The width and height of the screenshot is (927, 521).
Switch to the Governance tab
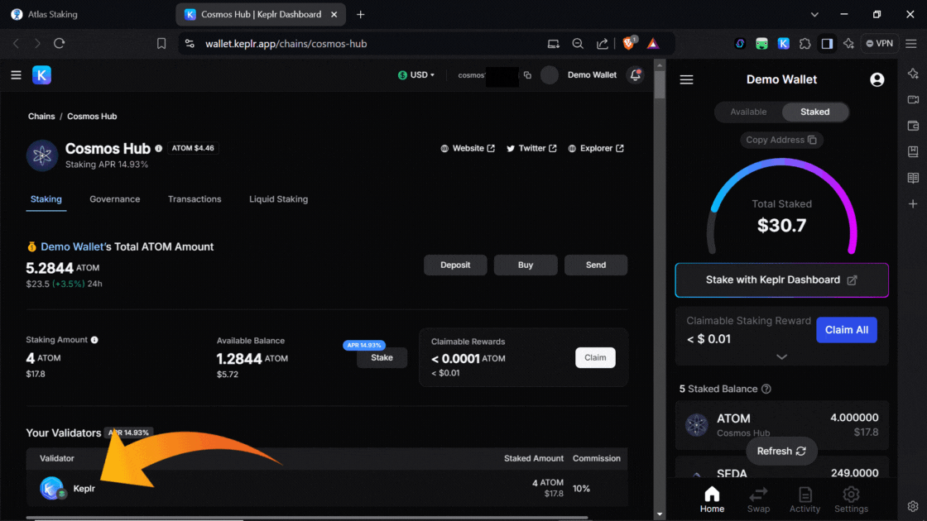point(114,199)
